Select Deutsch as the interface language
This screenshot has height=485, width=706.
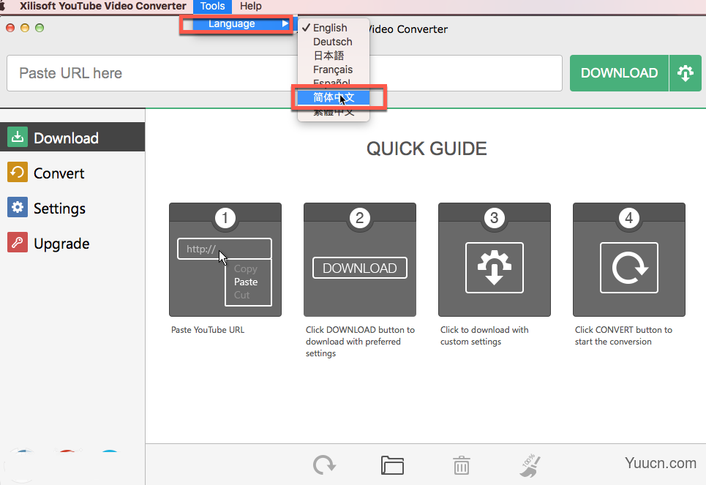(332, 42)
